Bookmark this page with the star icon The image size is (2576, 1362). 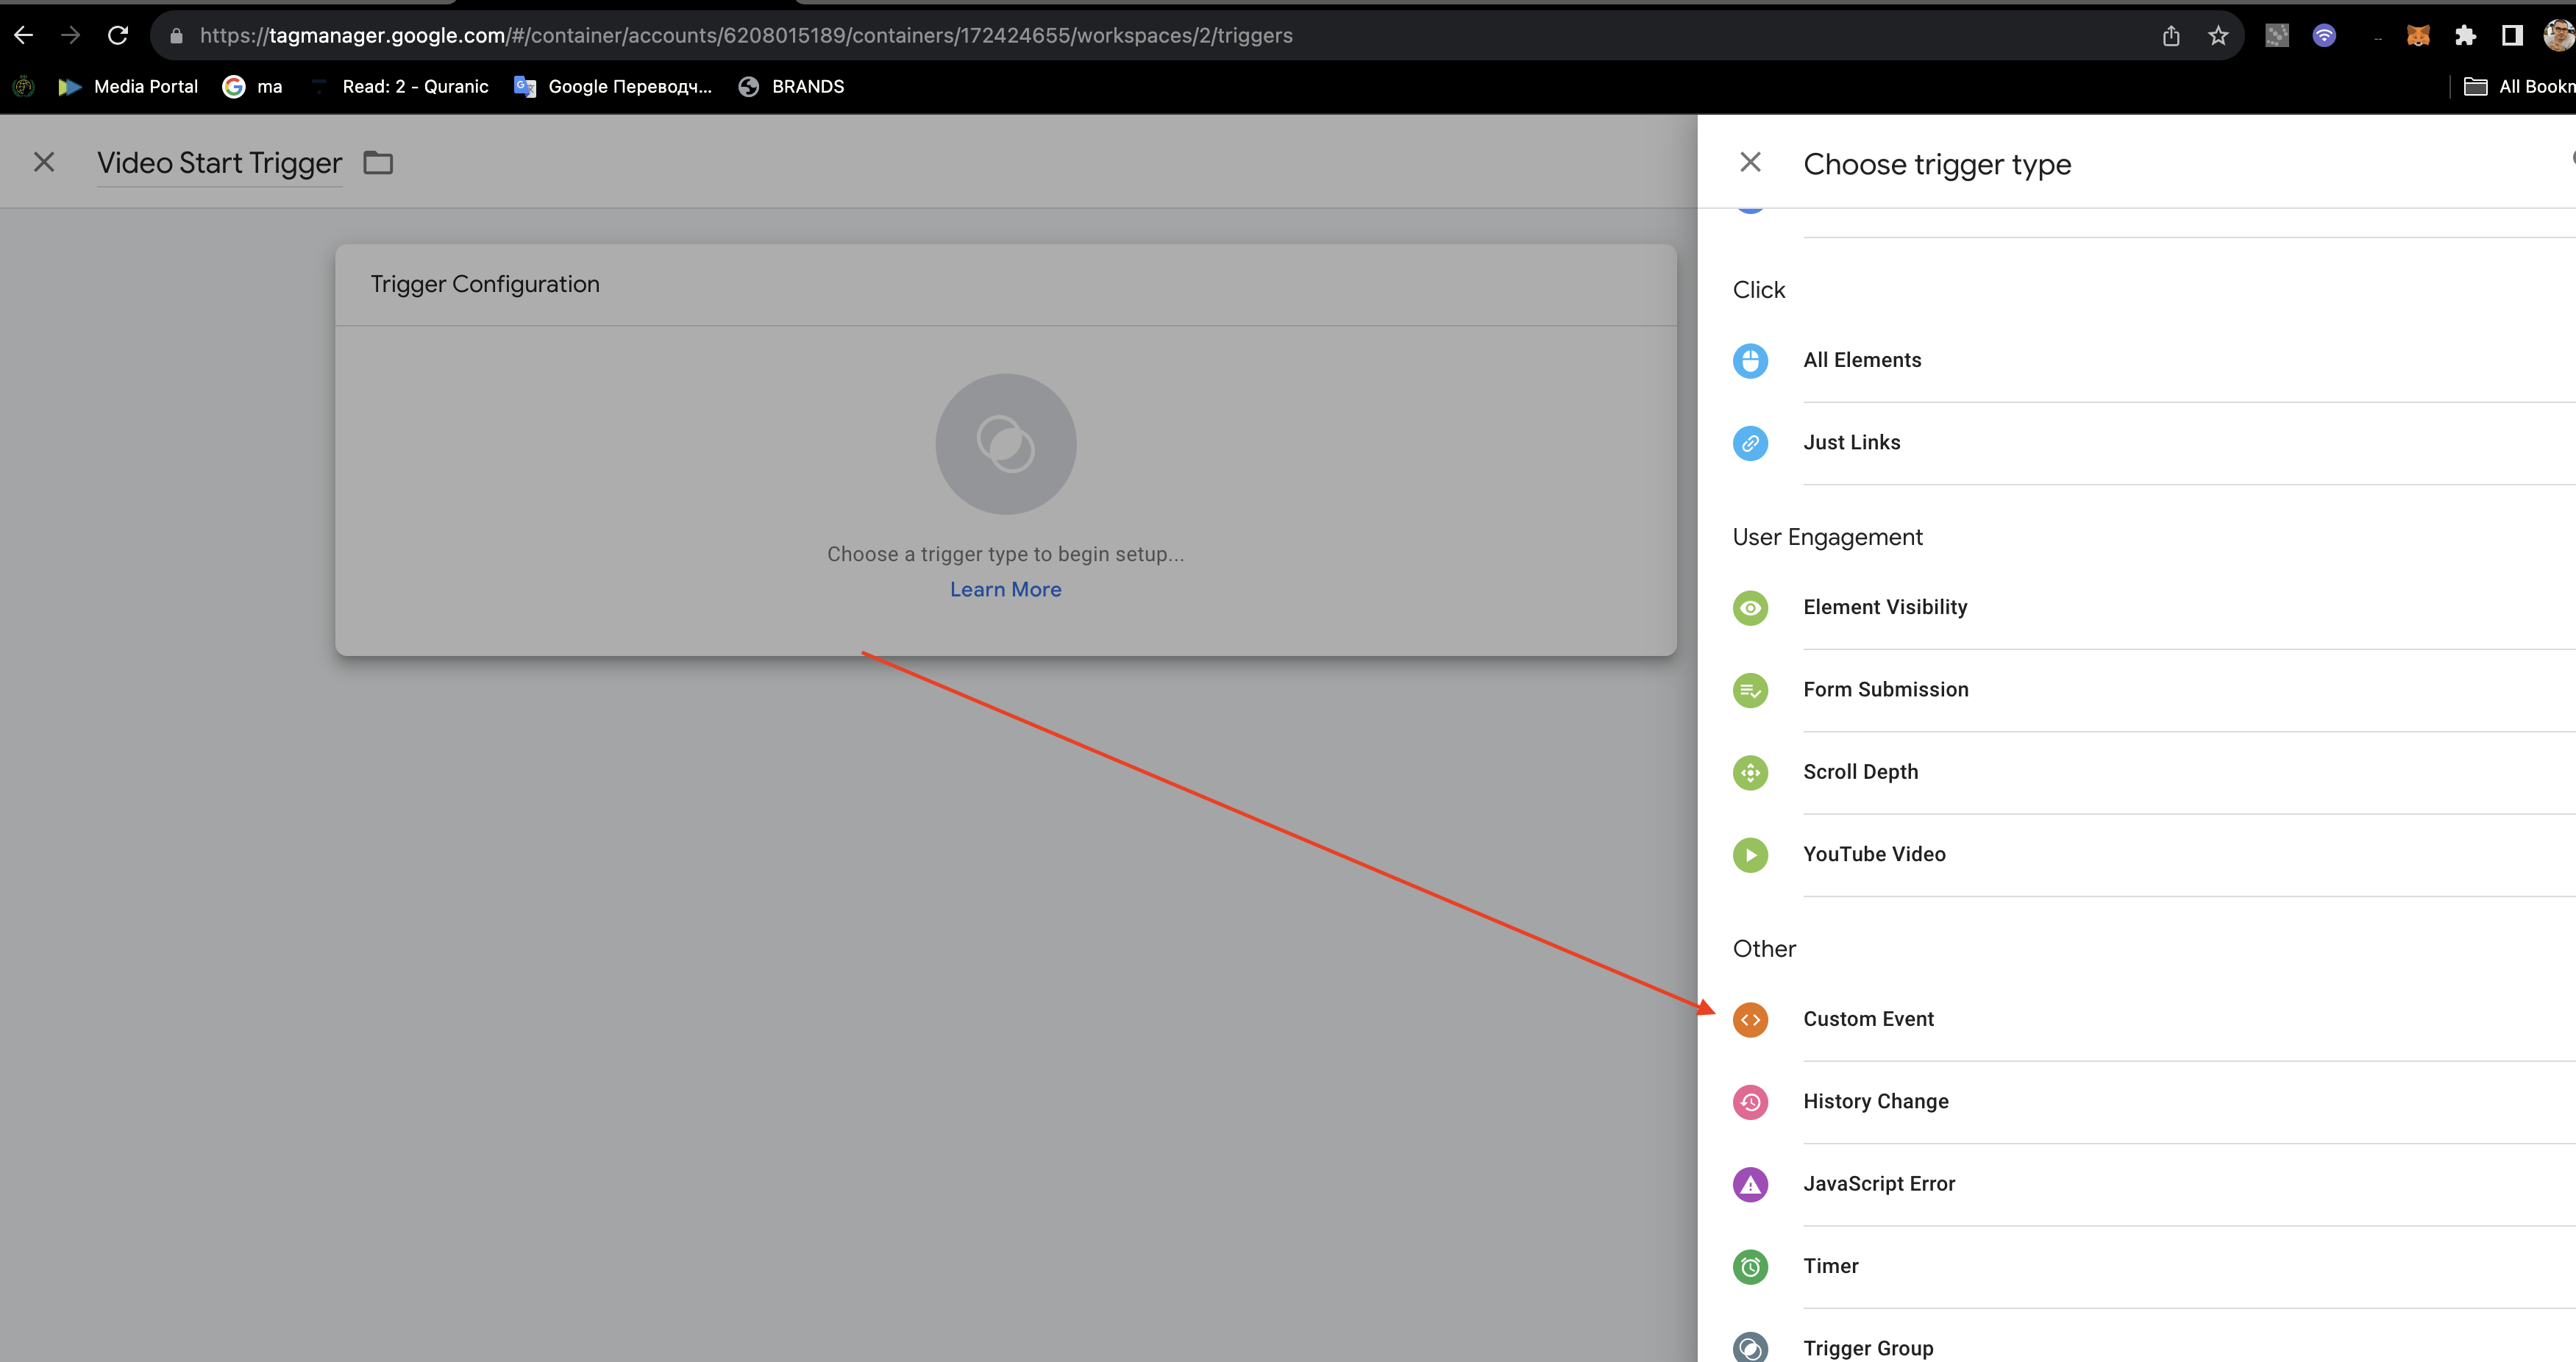[x=2218, y=36]
